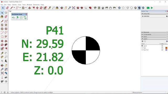This screenshot has width=168, height=94.
Task: Open the Edit menu
Action: coord(5,5)
